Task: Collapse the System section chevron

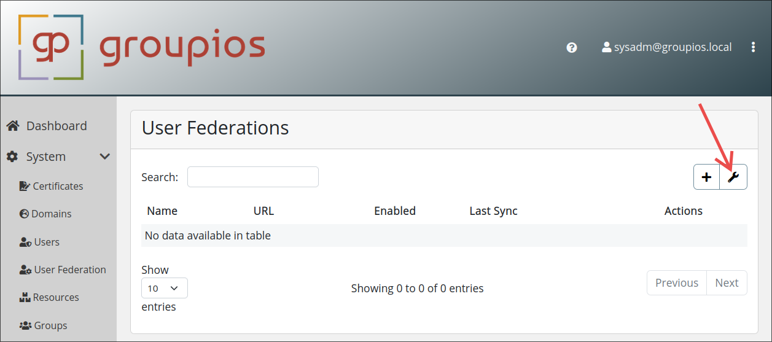Action: (104, 157)
